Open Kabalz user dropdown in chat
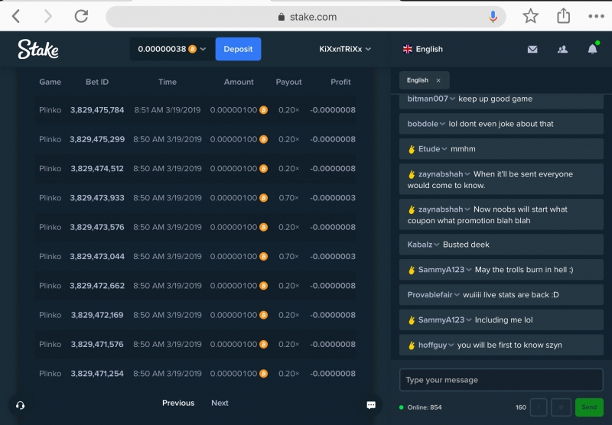 437,245
